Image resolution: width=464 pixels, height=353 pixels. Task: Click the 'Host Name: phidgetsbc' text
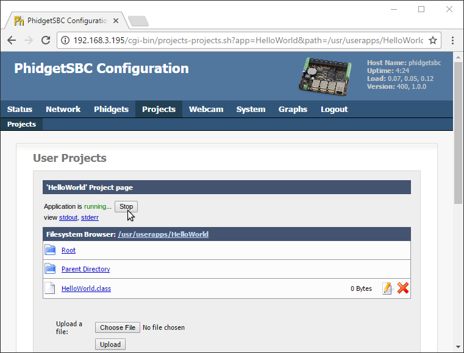[x=404, y=63]
